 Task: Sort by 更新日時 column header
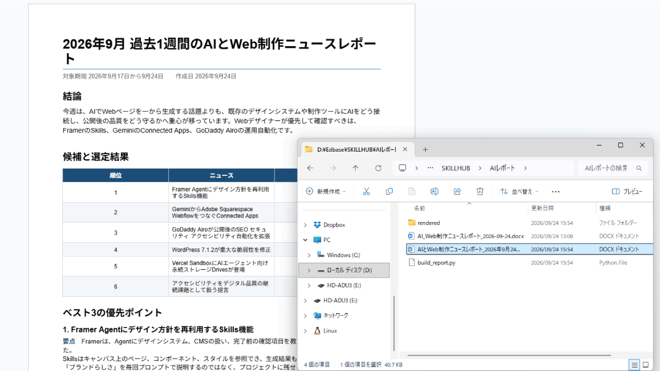point(542,208)
